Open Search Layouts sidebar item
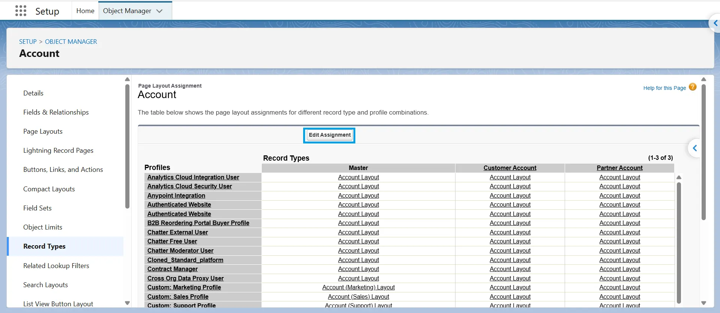Screen dimensions: 720x313 (45, 285)
